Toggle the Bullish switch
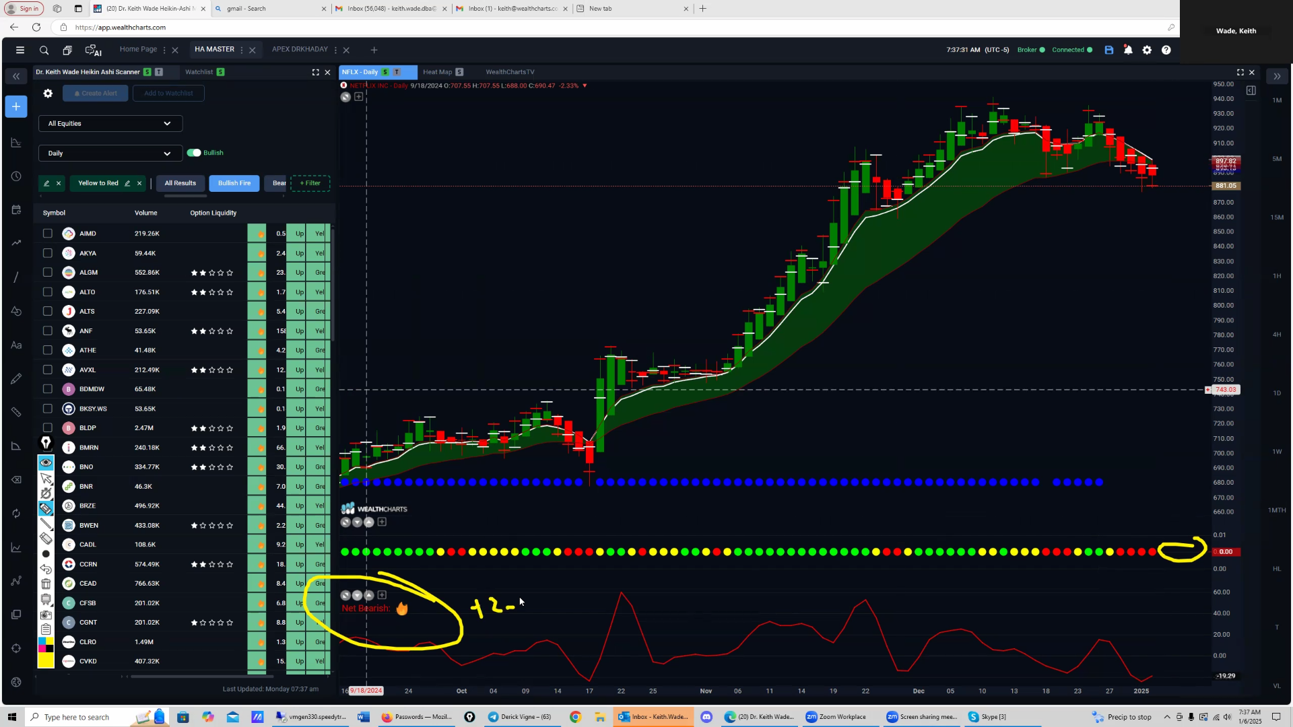The width and height of the screenshot is (1293, 727). pos(194,153)
